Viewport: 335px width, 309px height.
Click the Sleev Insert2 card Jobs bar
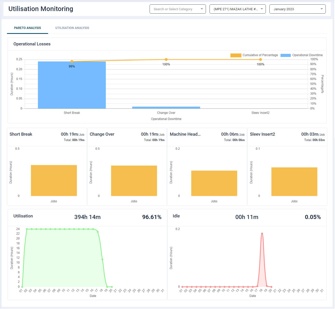point(294,182)
